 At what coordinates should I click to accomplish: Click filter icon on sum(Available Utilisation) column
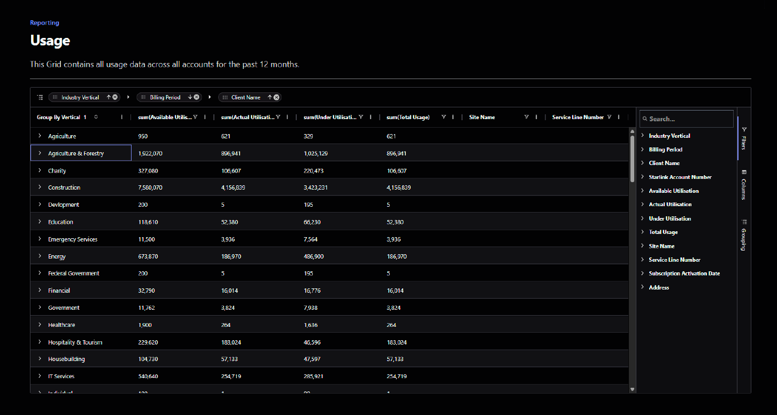(x=195, y=118)
